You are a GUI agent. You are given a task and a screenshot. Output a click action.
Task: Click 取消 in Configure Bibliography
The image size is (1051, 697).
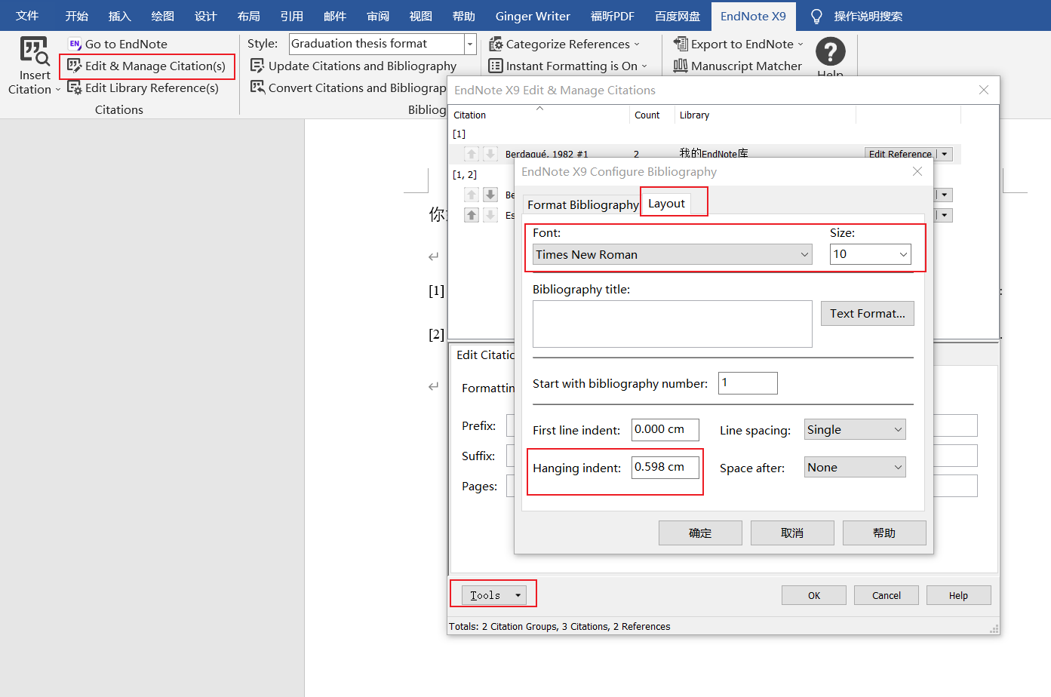(792, 533)
